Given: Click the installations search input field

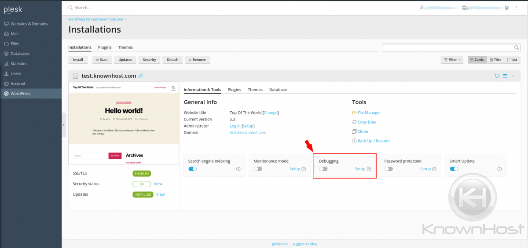Looking at the screenshot, I should click(x=448, y=47).
